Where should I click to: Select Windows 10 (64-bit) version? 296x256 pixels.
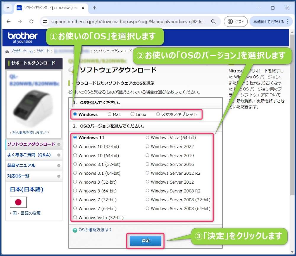click(x=75, y=155)
